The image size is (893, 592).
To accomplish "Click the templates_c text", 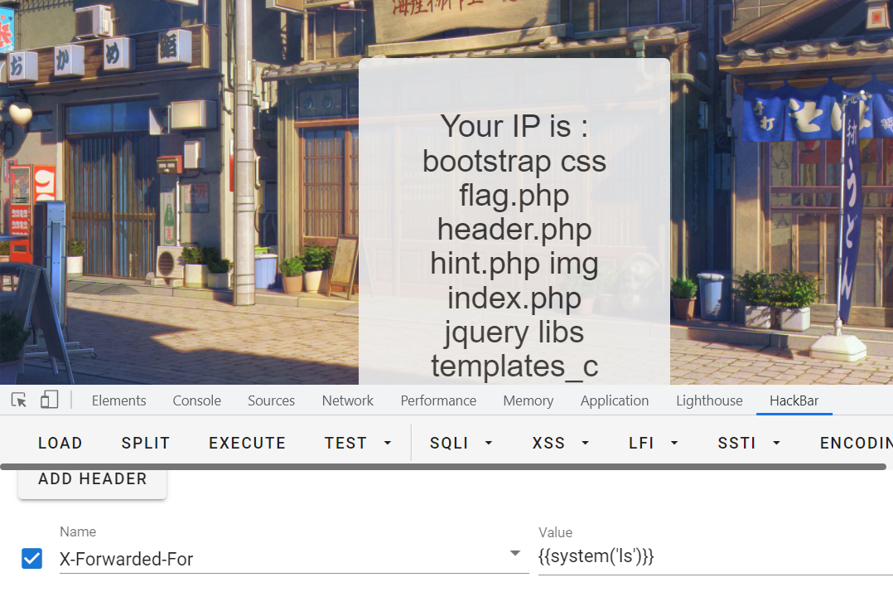I will [x=514, y=366].
